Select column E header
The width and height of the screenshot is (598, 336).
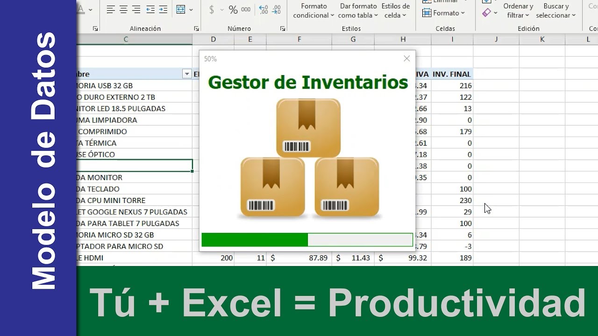tap(250, 39)
